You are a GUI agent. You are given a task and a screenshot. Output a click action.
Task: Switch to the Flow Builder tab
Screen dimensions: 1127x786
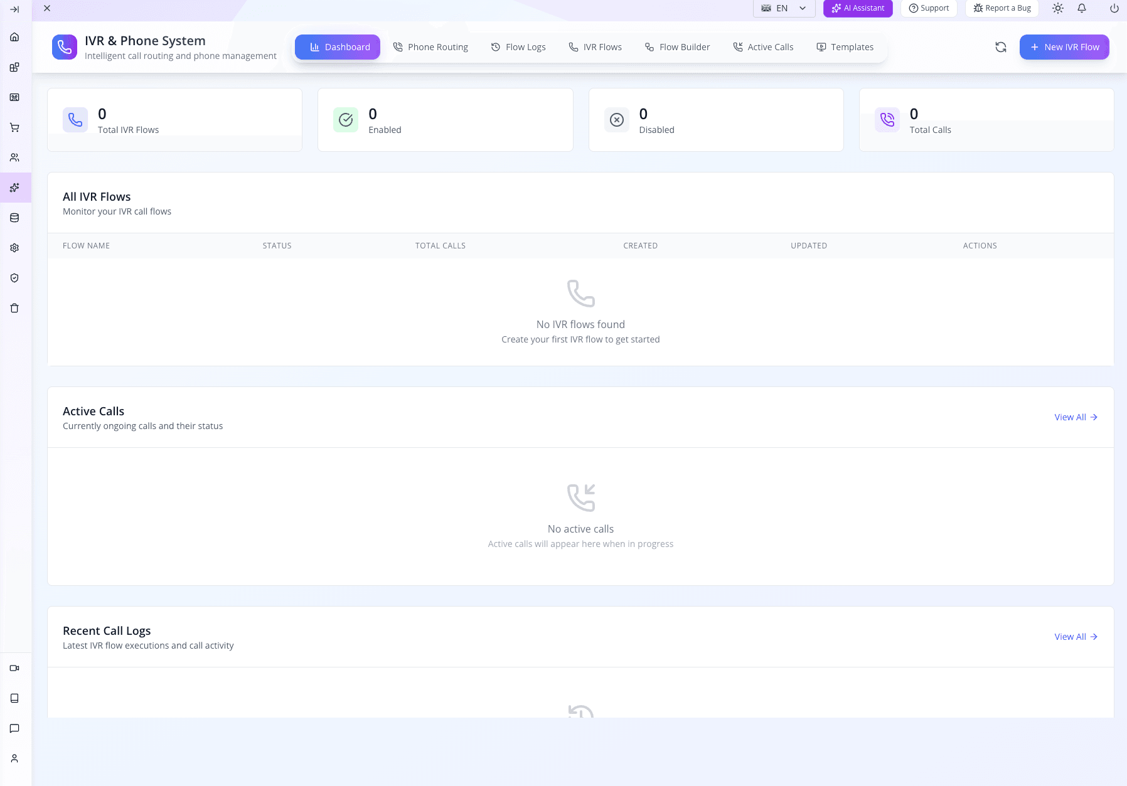point(677,47)
